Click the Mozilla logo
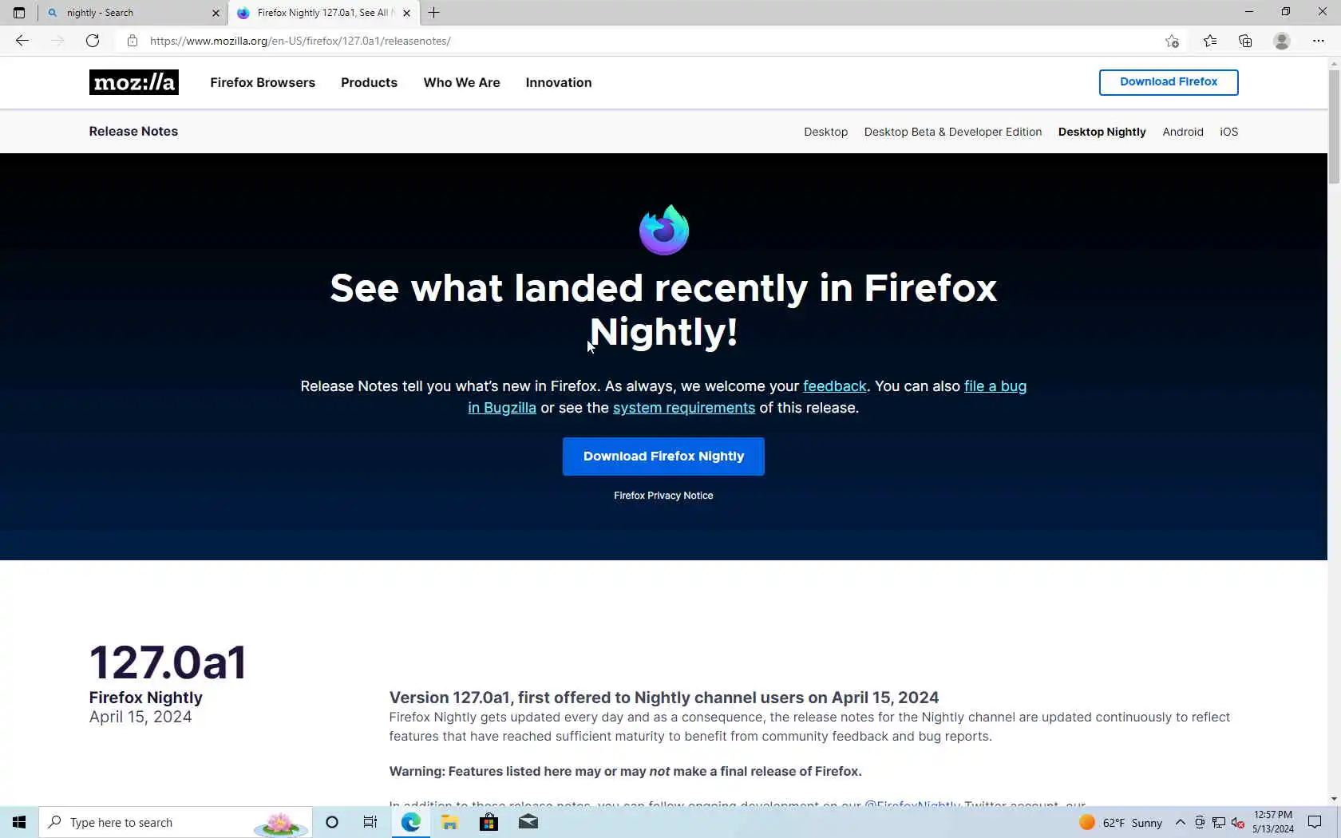The image size is (1341, 838). point(134,82)
